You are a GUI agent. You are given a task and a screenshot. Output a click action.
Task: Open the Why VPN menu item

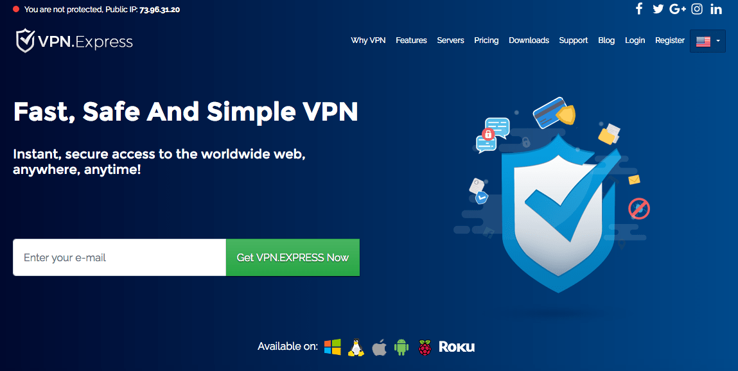[x=368, y=40]
